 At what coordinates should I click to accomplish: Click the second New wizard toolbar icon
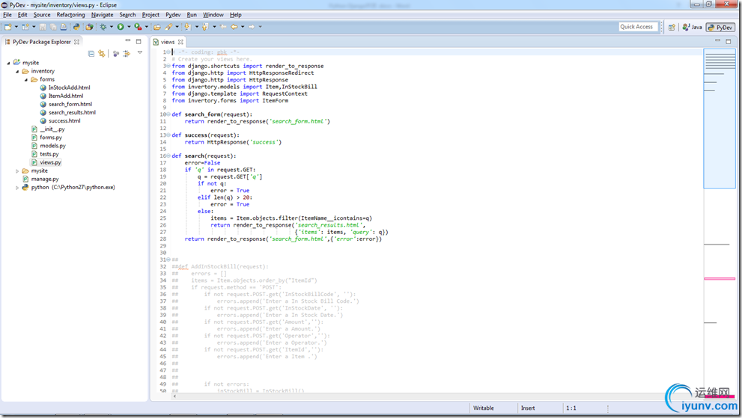(x=25, y=27)
